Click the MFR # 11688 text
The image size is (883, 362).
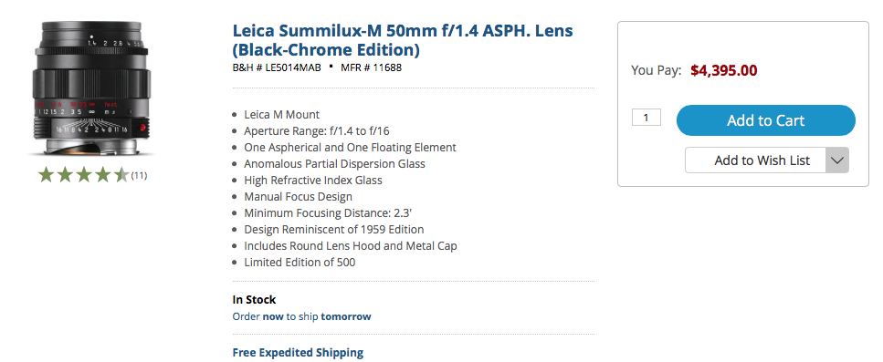371,67
